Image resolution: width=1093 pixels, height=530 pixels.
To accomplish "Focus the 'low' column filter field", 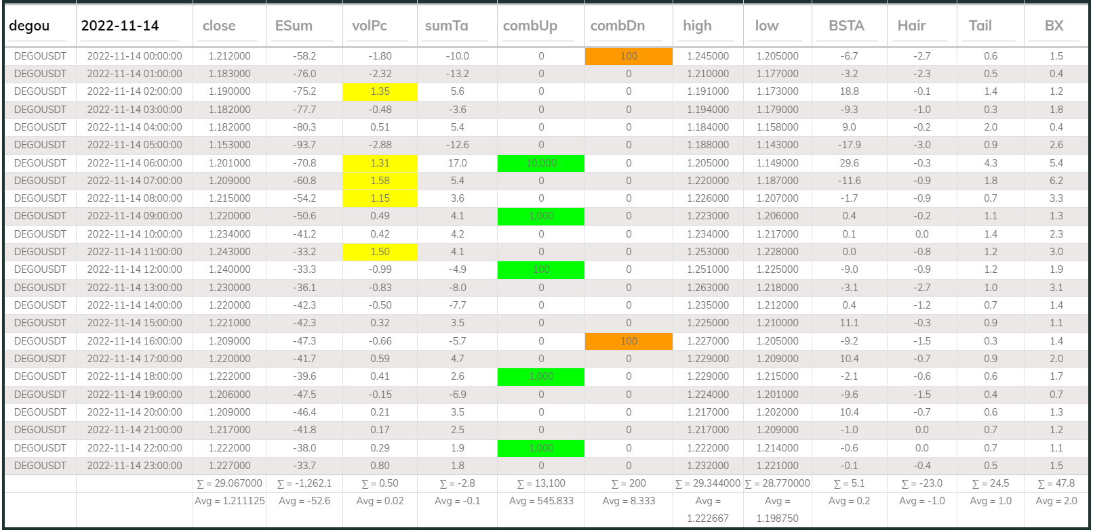I will click(x=777, y=26).
